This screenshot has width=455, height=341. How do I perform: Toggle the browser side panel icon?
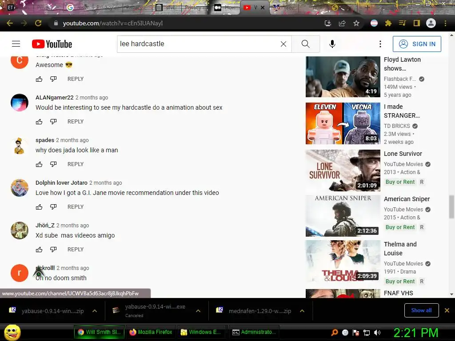(416, 23)
